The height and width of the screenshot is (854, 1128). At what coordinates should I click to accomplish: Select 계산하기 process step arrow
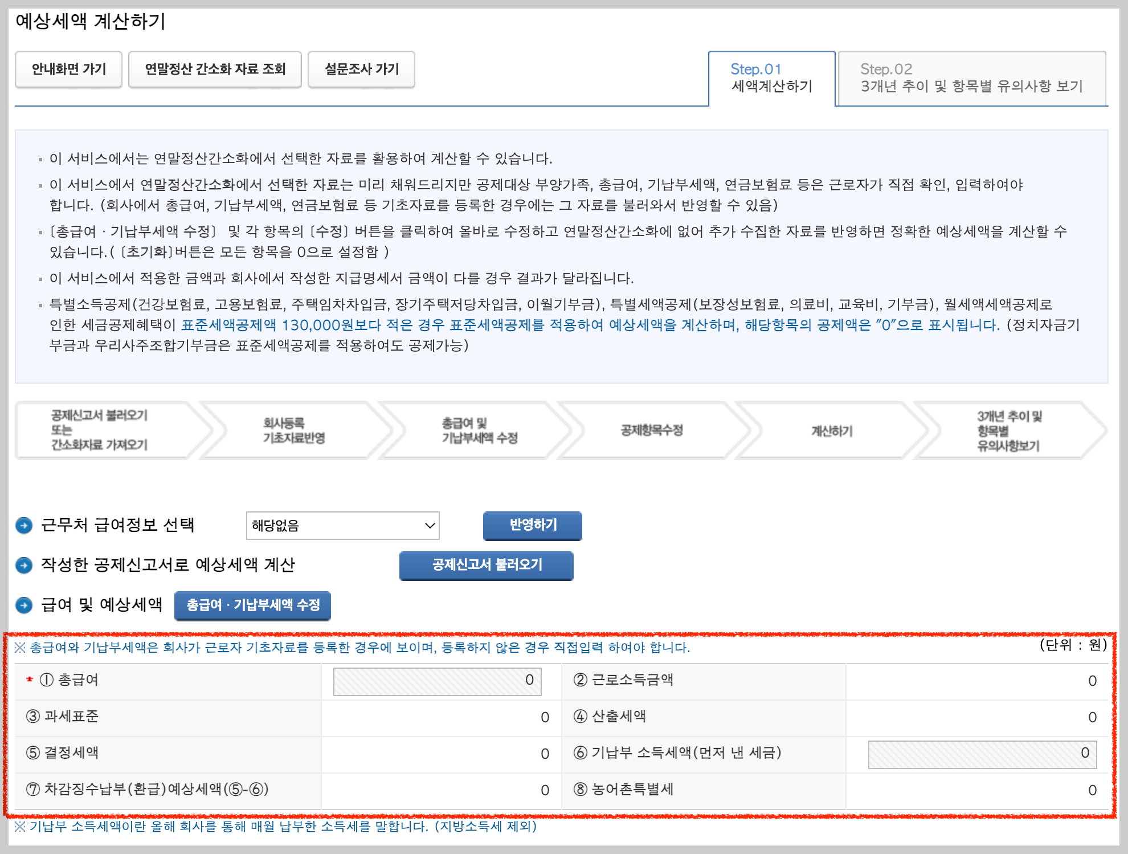tap(832, 431)
